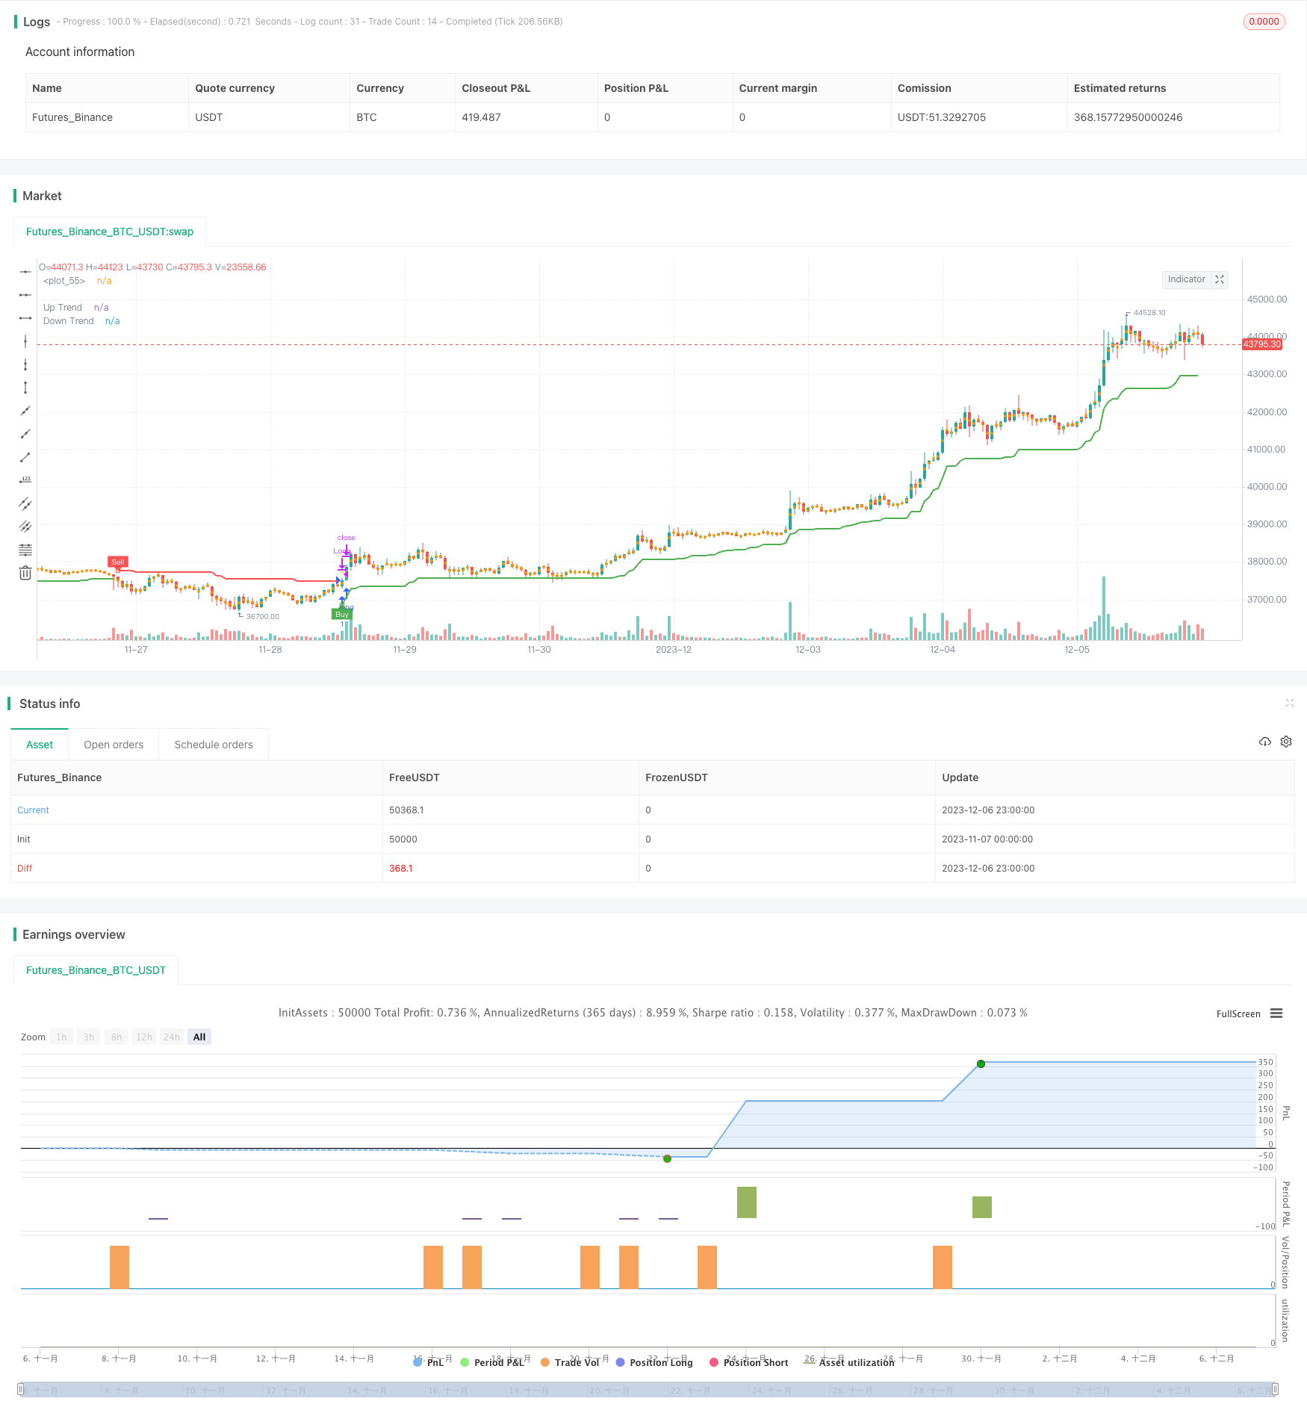Open the Schedule orders tab
1307x1419 pixels.
coord(214,744)
